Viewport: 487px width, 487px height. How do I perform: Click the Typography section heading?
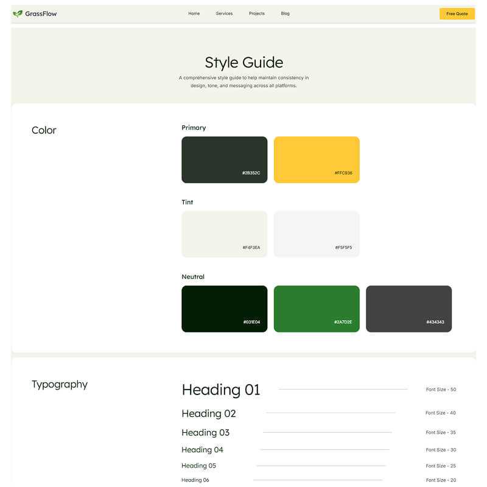[60, 385]
